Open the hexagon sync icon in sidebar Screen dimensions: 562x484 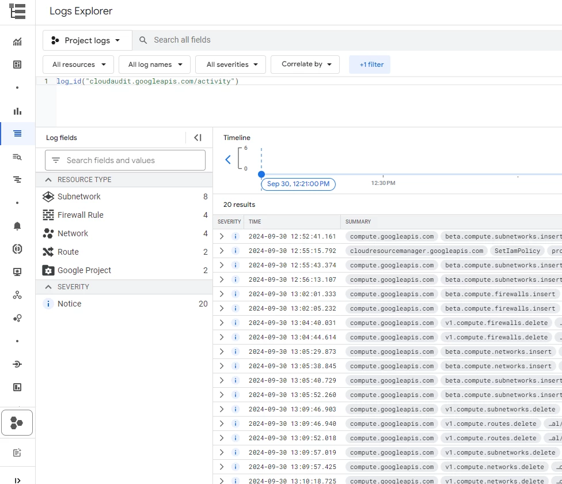[x=17, y=249]
